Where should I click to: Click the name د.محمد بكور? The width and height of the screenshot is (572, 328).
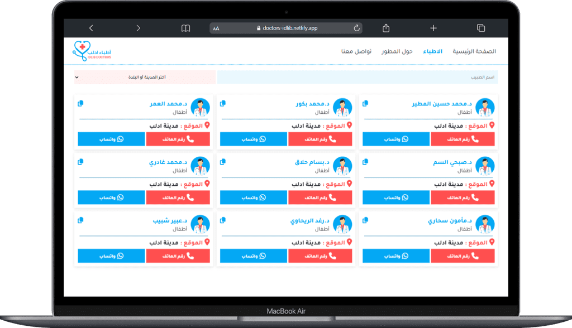click(x=313, y=104)
